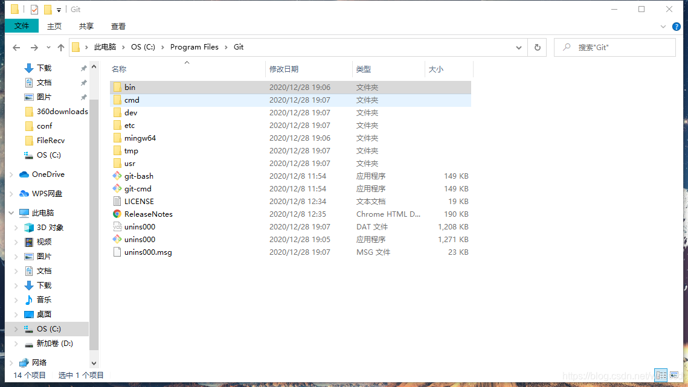688x387 pixels.
Task: Click the navigation pane scroll up arrow
Action: (94, 67)
